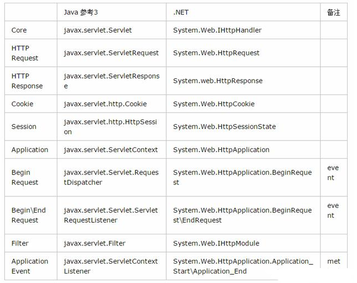The width and height of the screenshot is (357, 283).
Task: Click the System.web.HttpResponse cell
Action: point(218,81)
